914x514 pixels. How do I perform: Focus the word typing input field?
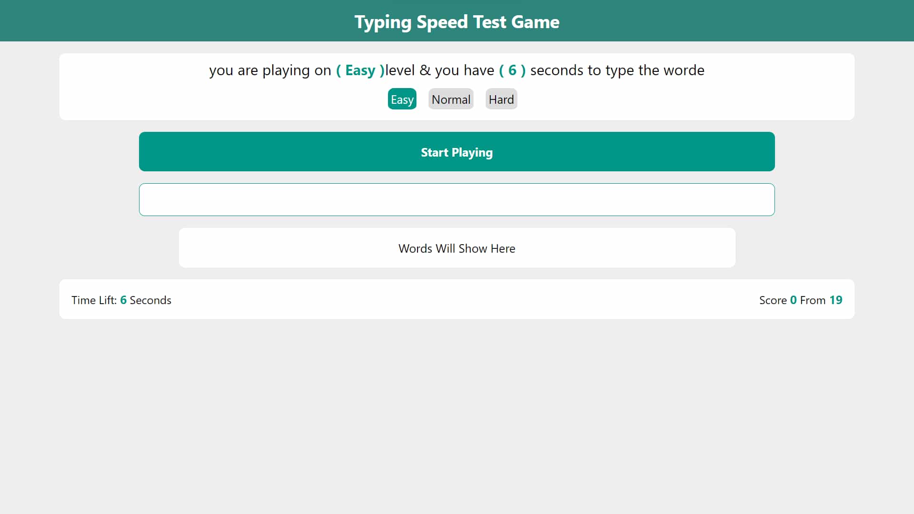pos(457,200)
